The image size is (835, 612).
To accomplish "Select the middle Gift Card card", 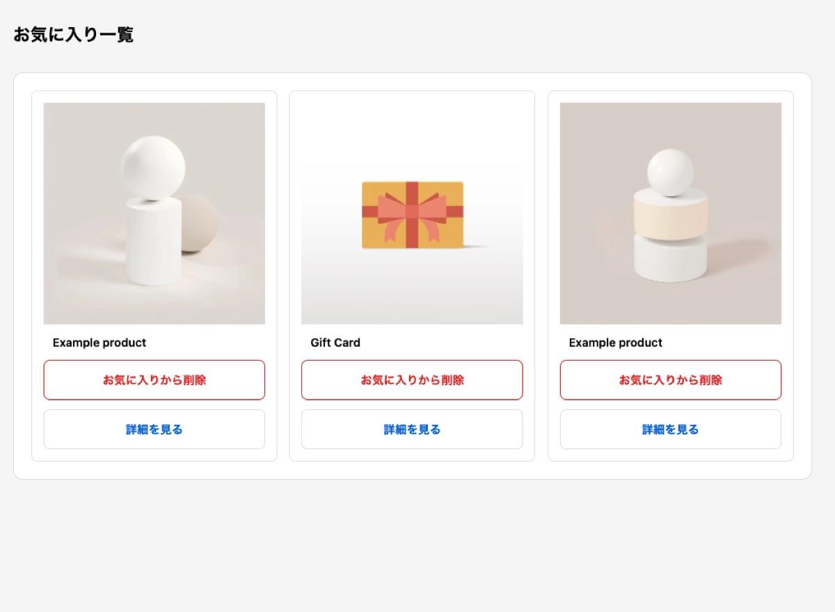I will pos(412,275).
